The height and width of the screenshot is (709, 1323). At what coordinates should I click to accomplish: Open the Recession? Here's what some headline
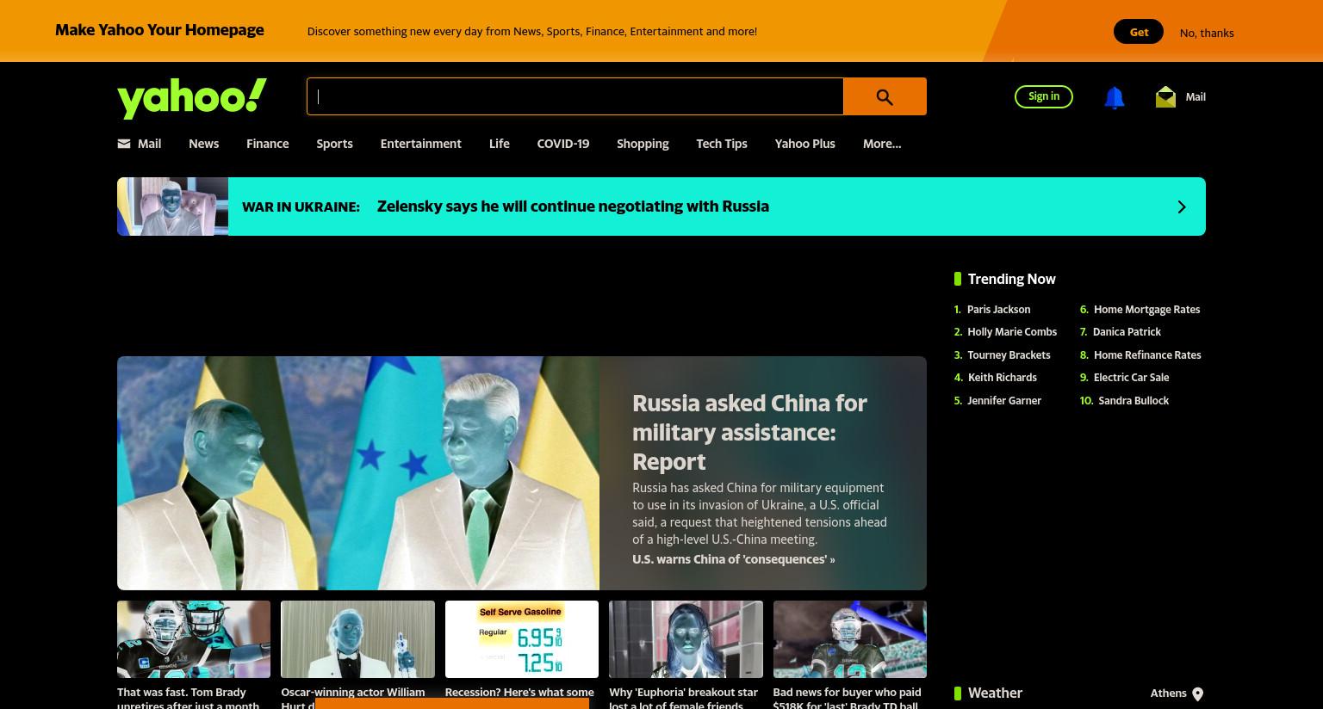coord(519,693)
